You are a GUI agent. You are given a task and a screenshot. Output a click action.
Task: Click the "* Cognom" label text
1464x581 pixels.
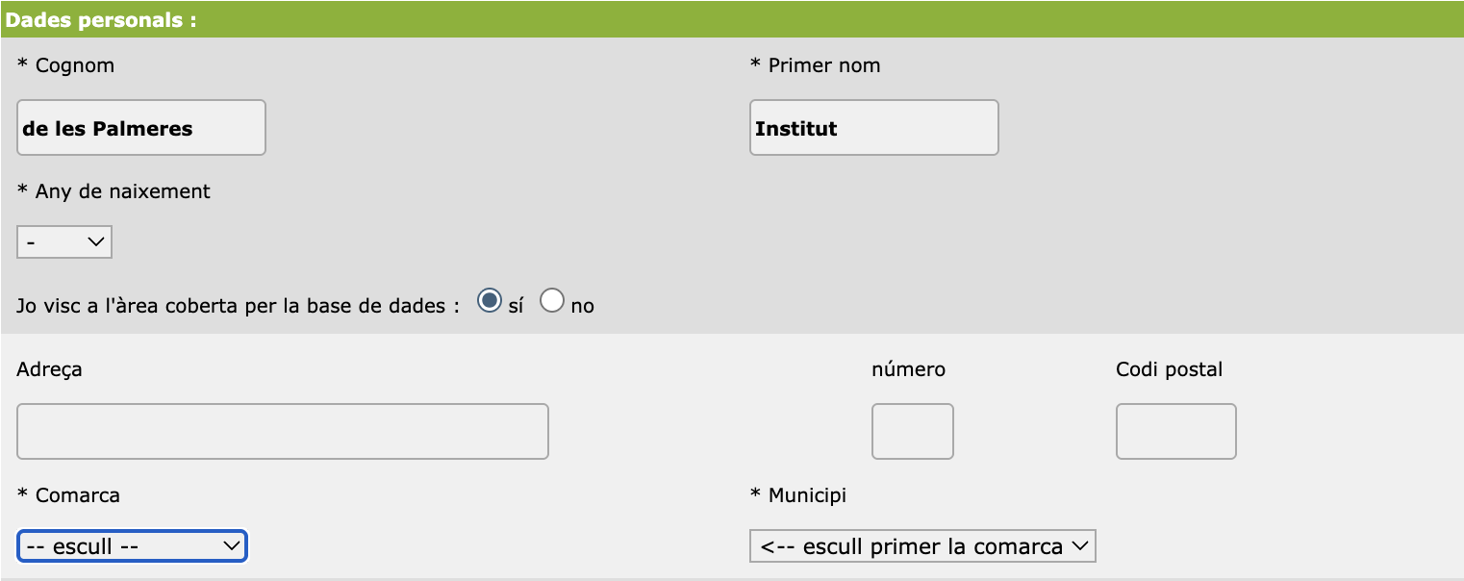coord(66,65)
